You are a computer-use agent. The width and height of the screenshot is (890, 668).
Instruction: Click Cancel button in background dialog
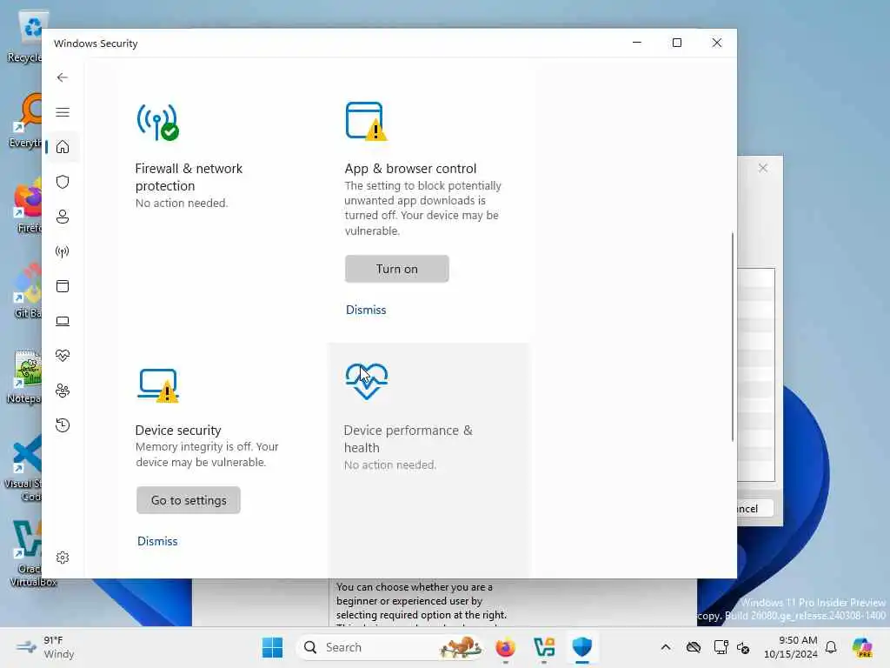tap(755, 508)
